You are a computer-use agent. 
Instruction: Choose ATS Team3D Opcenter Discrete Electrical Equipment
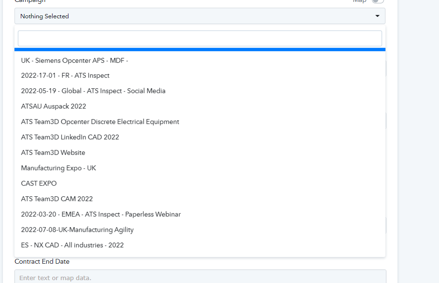200,122
